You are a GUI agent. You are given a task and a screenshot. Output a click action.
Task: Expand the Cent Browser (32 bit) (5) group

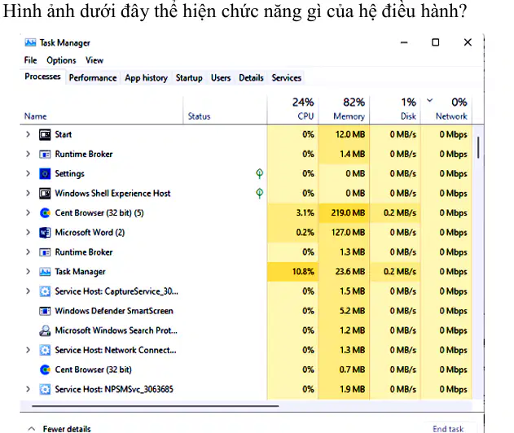coord(29,213)
